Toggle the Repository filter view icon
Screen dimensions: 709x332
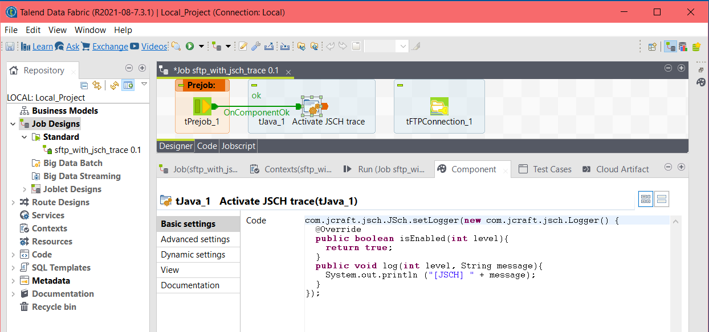point(128,85)
